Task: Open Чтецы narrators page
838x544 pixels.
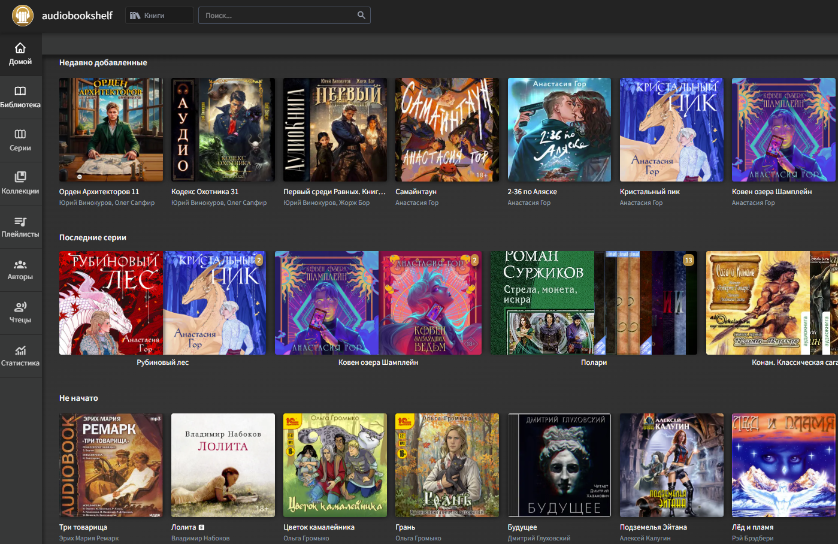Action: pyautogui.click(x=20, y=313)
